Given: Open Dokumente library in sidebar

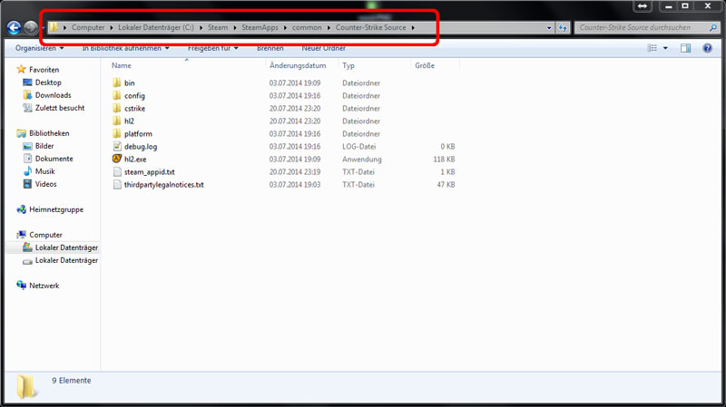Looking at the screenshot, I should [x=54, y=159].
